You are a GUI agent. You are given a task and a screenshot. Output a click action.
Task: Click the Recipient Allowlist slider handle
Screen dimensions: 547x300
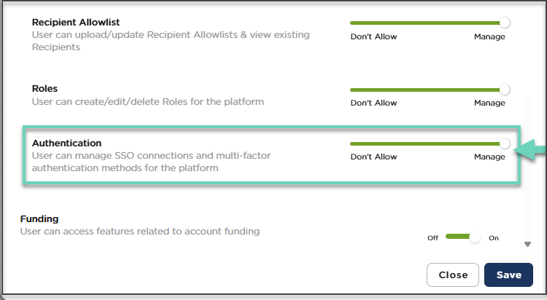click(x=505, y=23)
